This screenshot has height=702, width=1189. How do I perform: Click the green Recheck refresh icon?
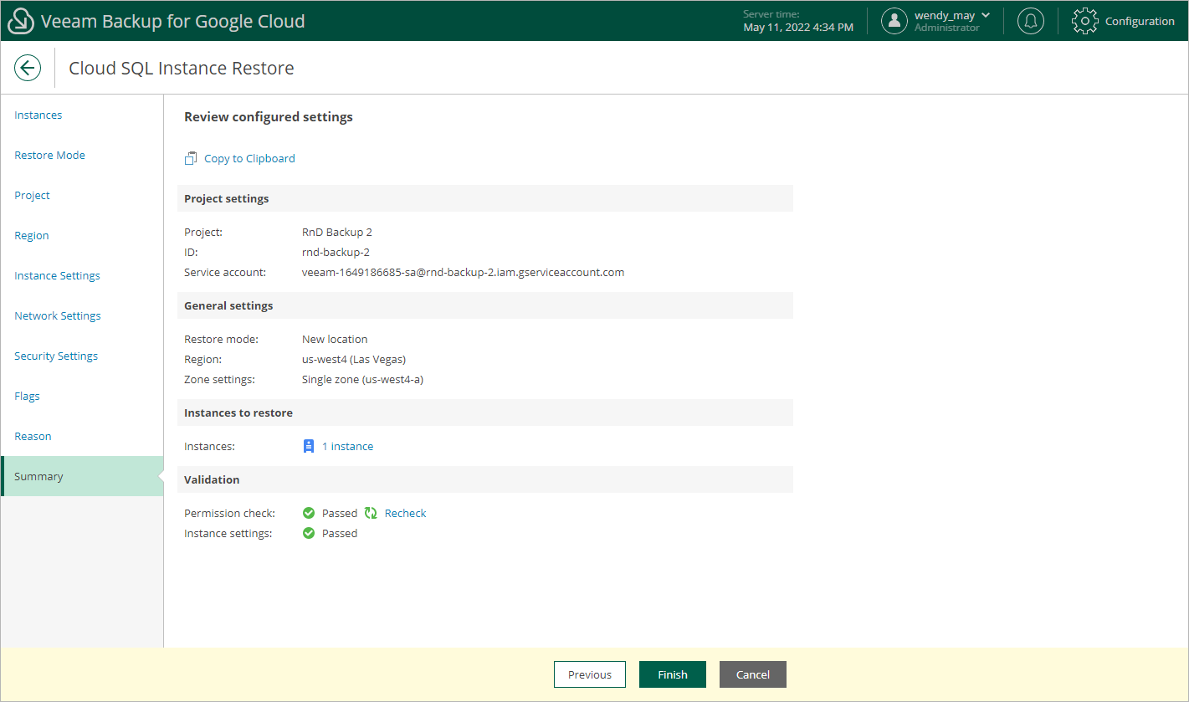371,513
